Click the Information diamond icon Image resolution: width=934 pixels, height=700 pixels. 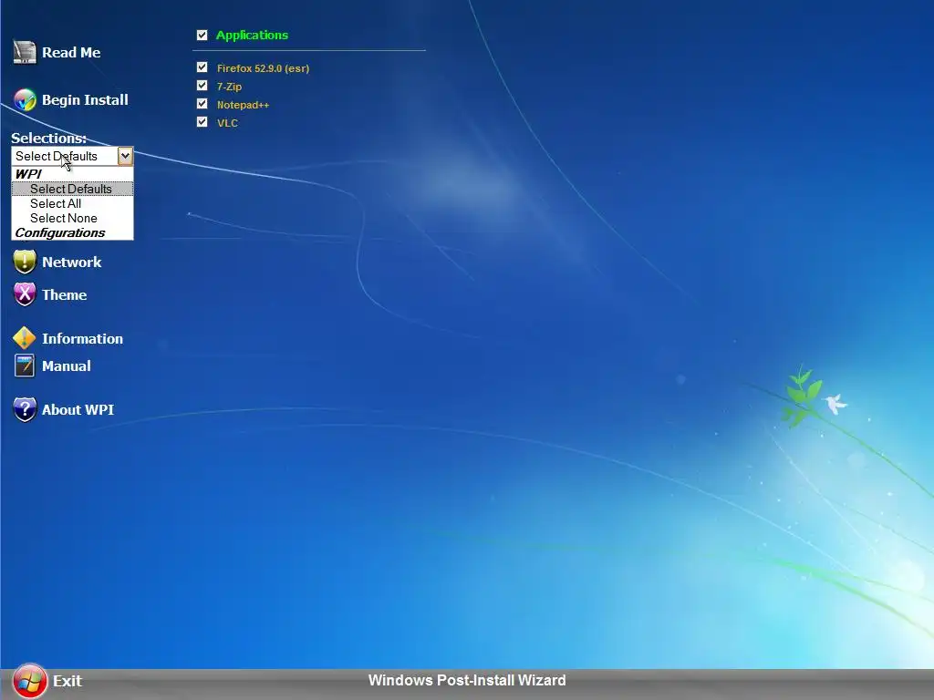[x=25, y=338]
